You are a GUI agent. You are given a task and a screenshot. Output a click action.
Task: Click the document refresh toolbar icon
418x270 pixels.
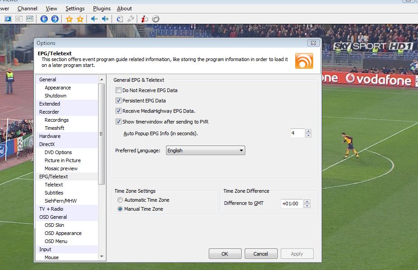pos(120,19)
